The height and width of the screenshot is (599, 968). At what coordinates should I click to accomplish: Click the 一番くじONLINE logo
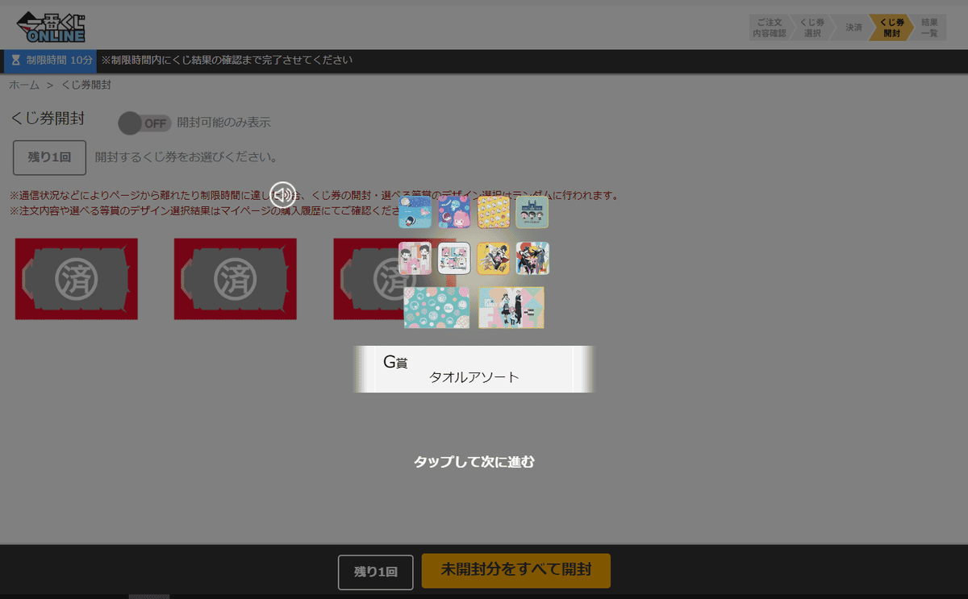coord(50,27)
